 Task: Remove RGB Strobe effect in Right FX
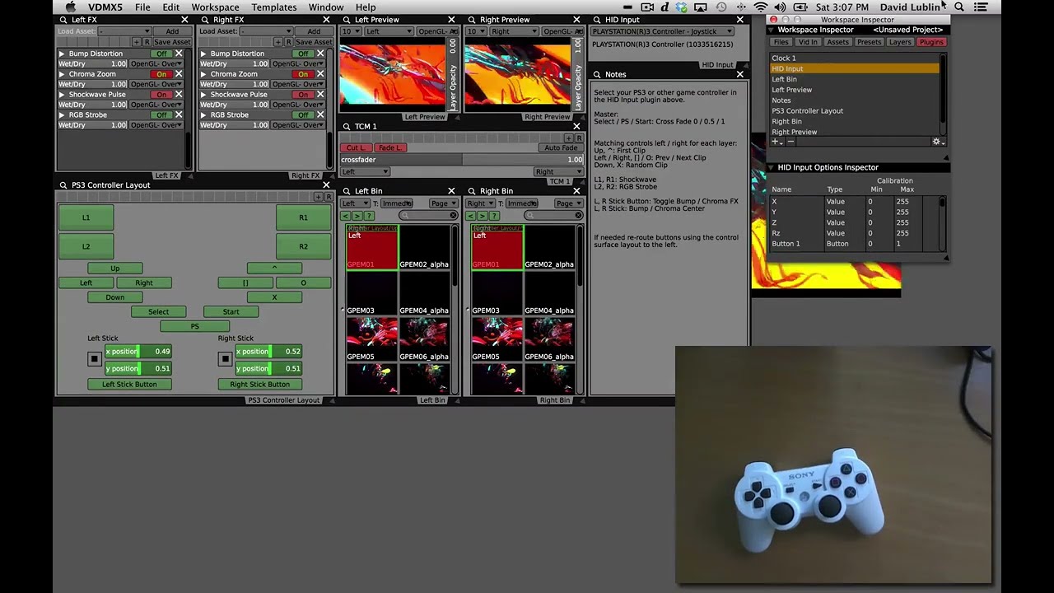tap(320, 115)
